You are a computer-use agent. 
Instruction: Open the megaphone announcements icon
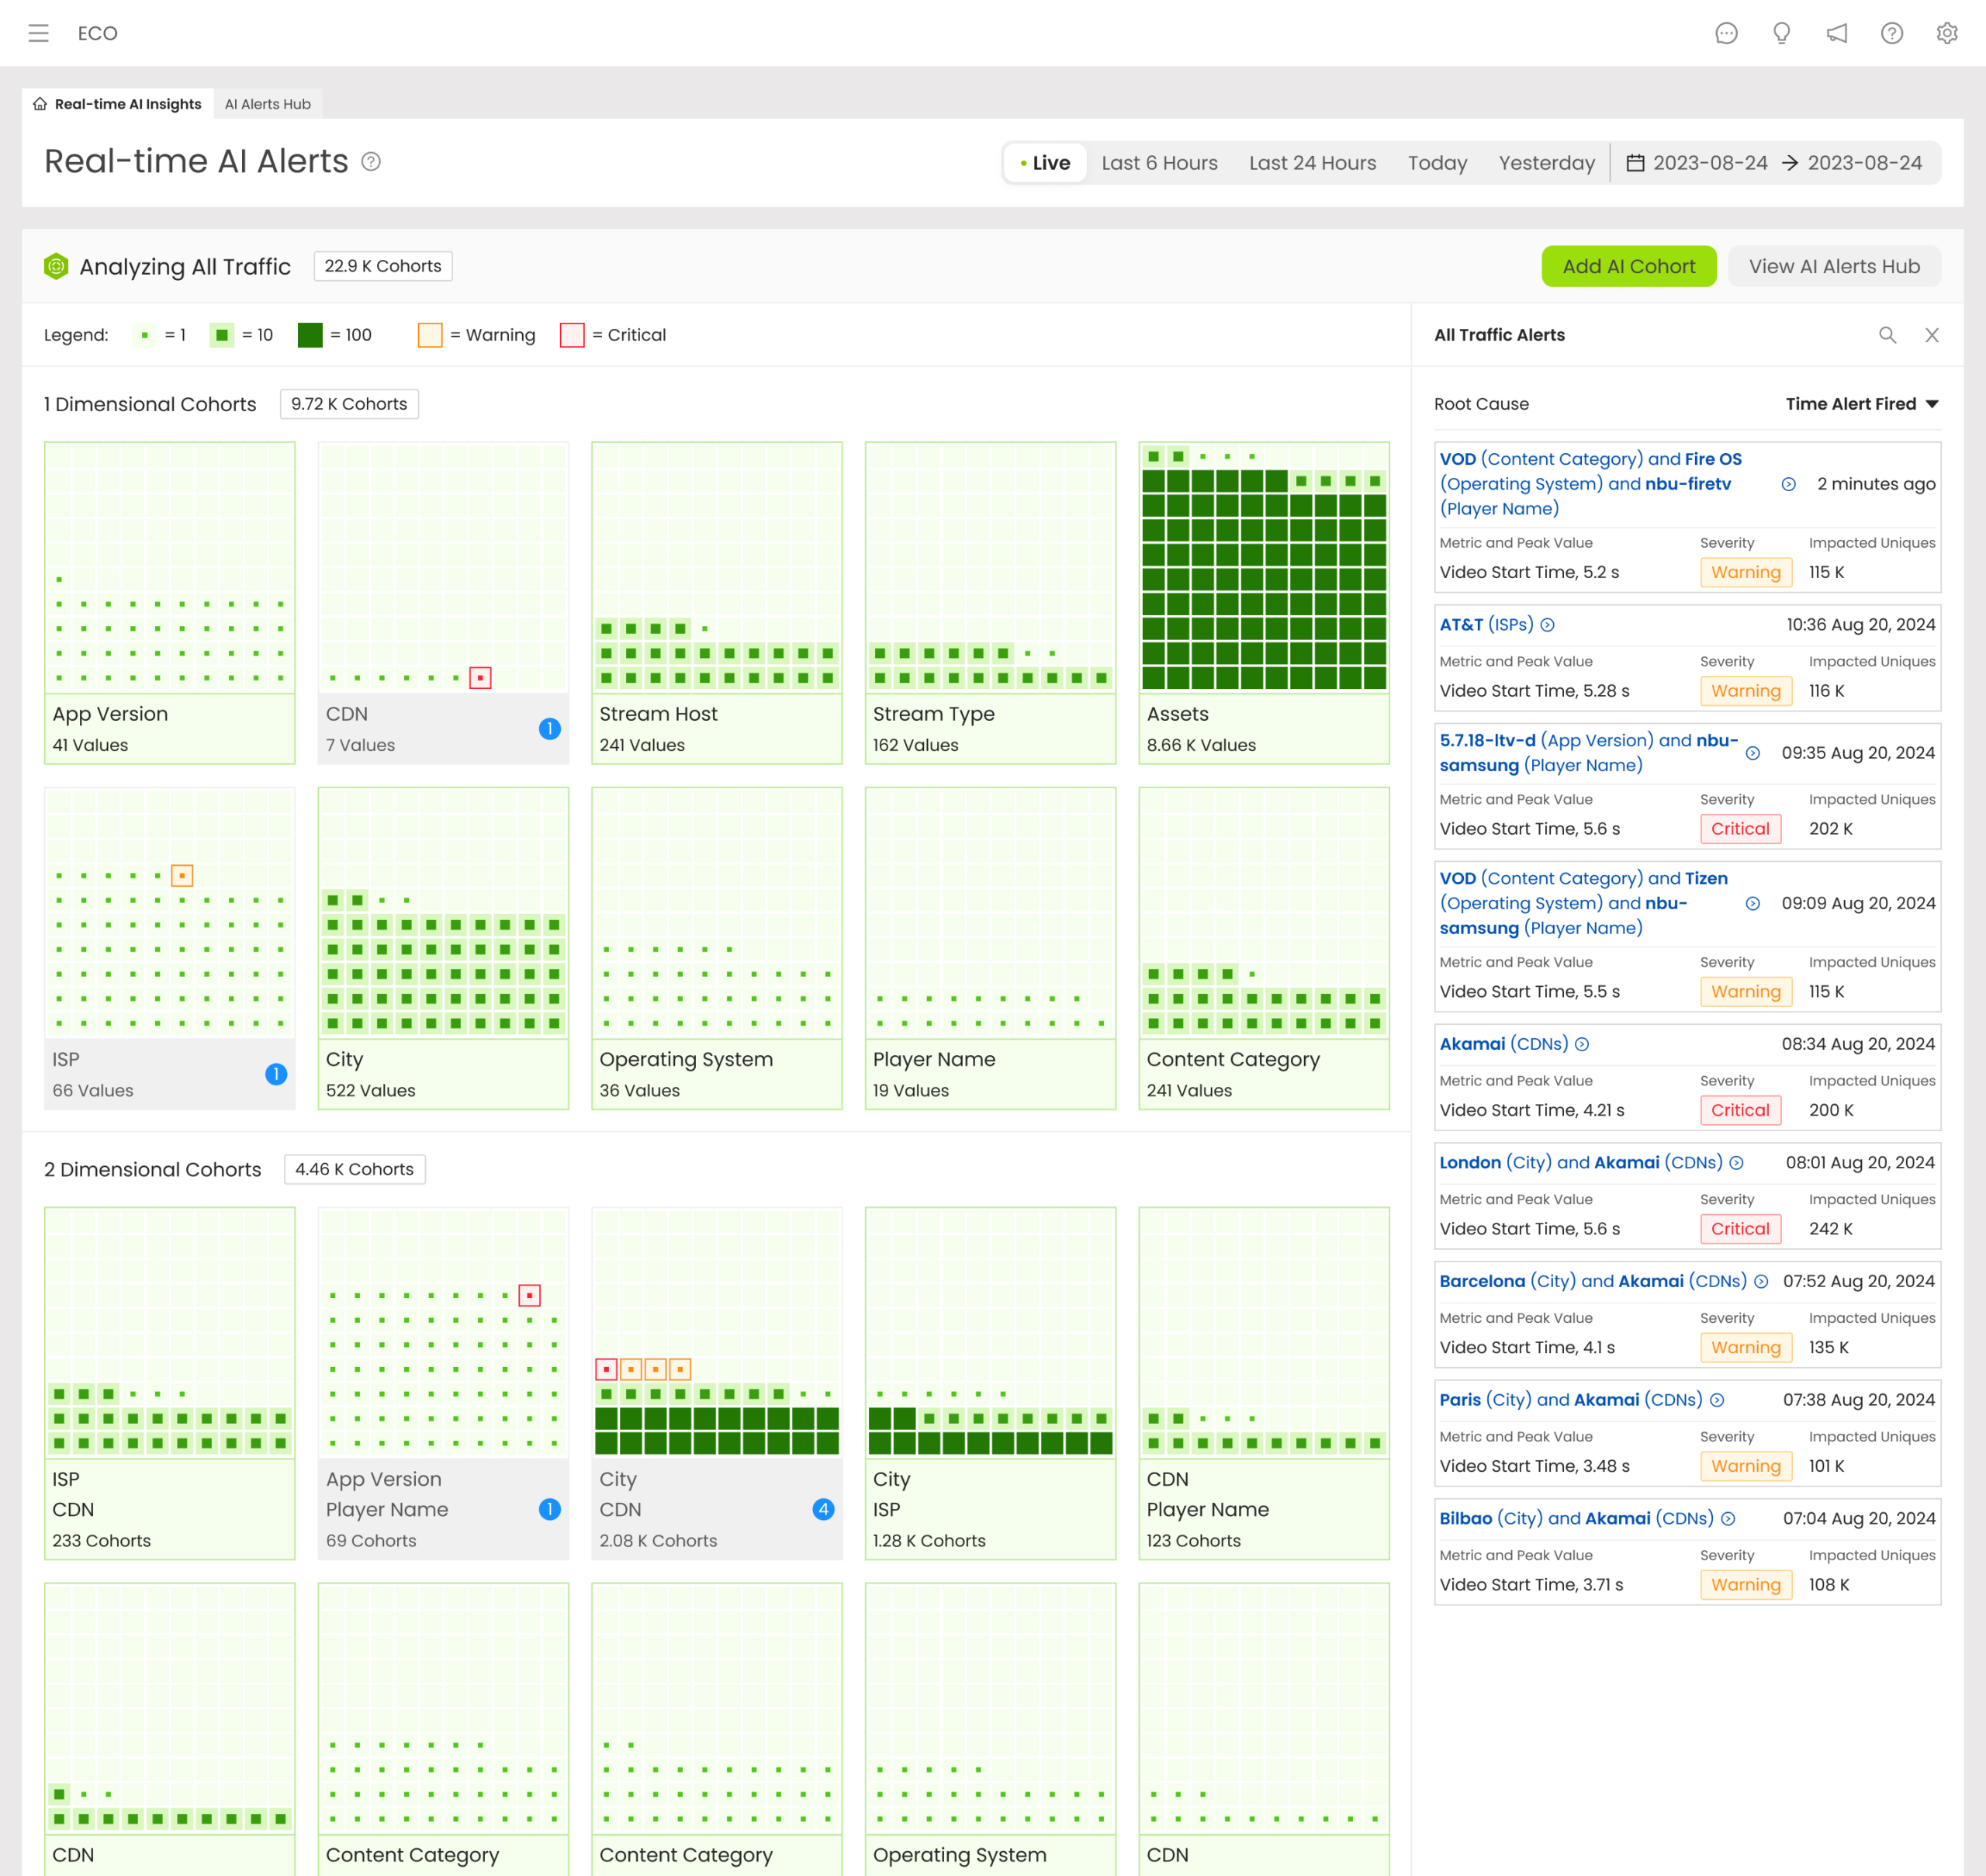(1836, 33)
